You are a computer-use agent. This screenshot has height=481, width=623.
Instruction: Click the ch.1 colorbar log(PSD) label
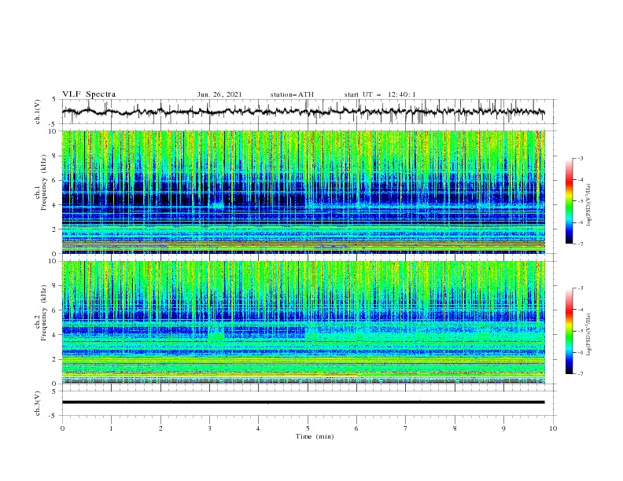pyautogui.click(x=588, y=205)
